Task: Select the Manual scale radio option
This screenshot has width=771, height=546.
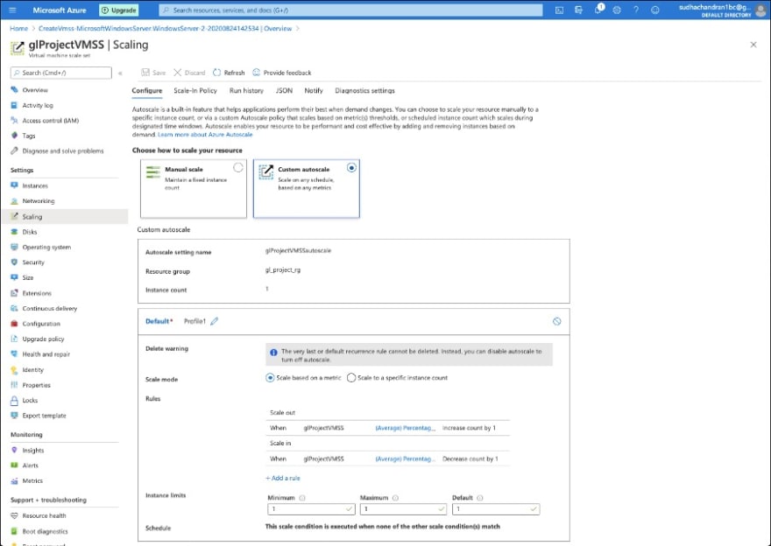Action: pyautogui.click(x=238, y=168)
